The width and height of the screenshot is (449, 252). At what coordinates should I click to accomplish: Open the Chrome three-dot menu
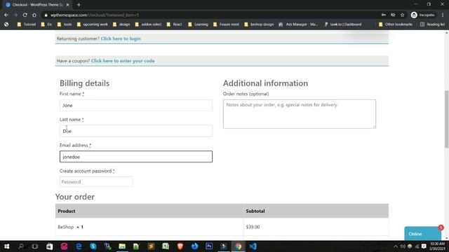pos(443,15)
